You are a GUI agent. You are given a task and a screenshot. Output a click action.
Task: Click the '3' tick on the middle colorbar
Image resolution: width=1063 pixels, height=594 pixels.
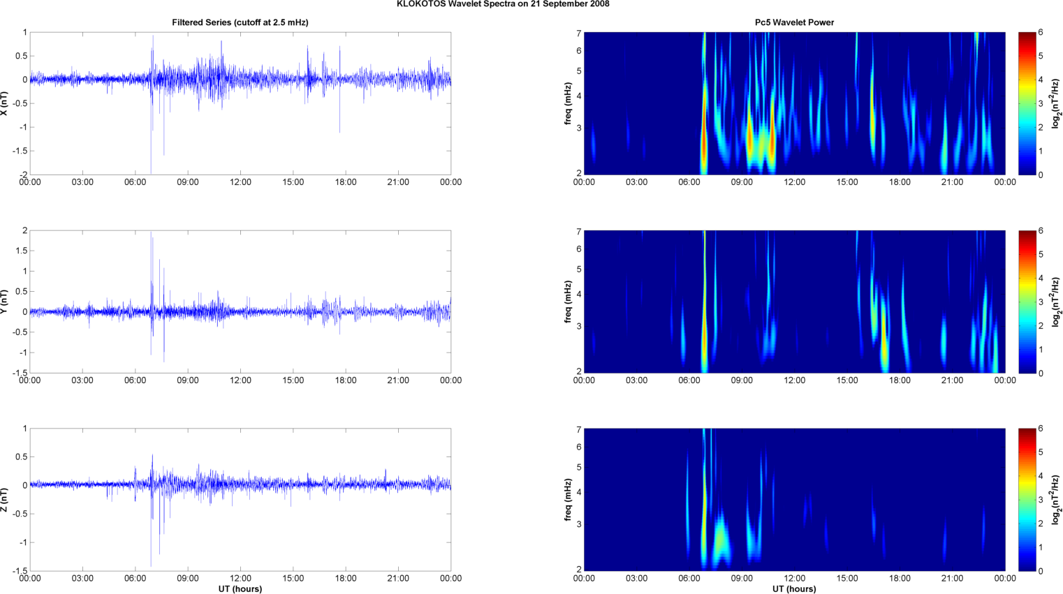pyautogui.click(x=1041, y=302)
